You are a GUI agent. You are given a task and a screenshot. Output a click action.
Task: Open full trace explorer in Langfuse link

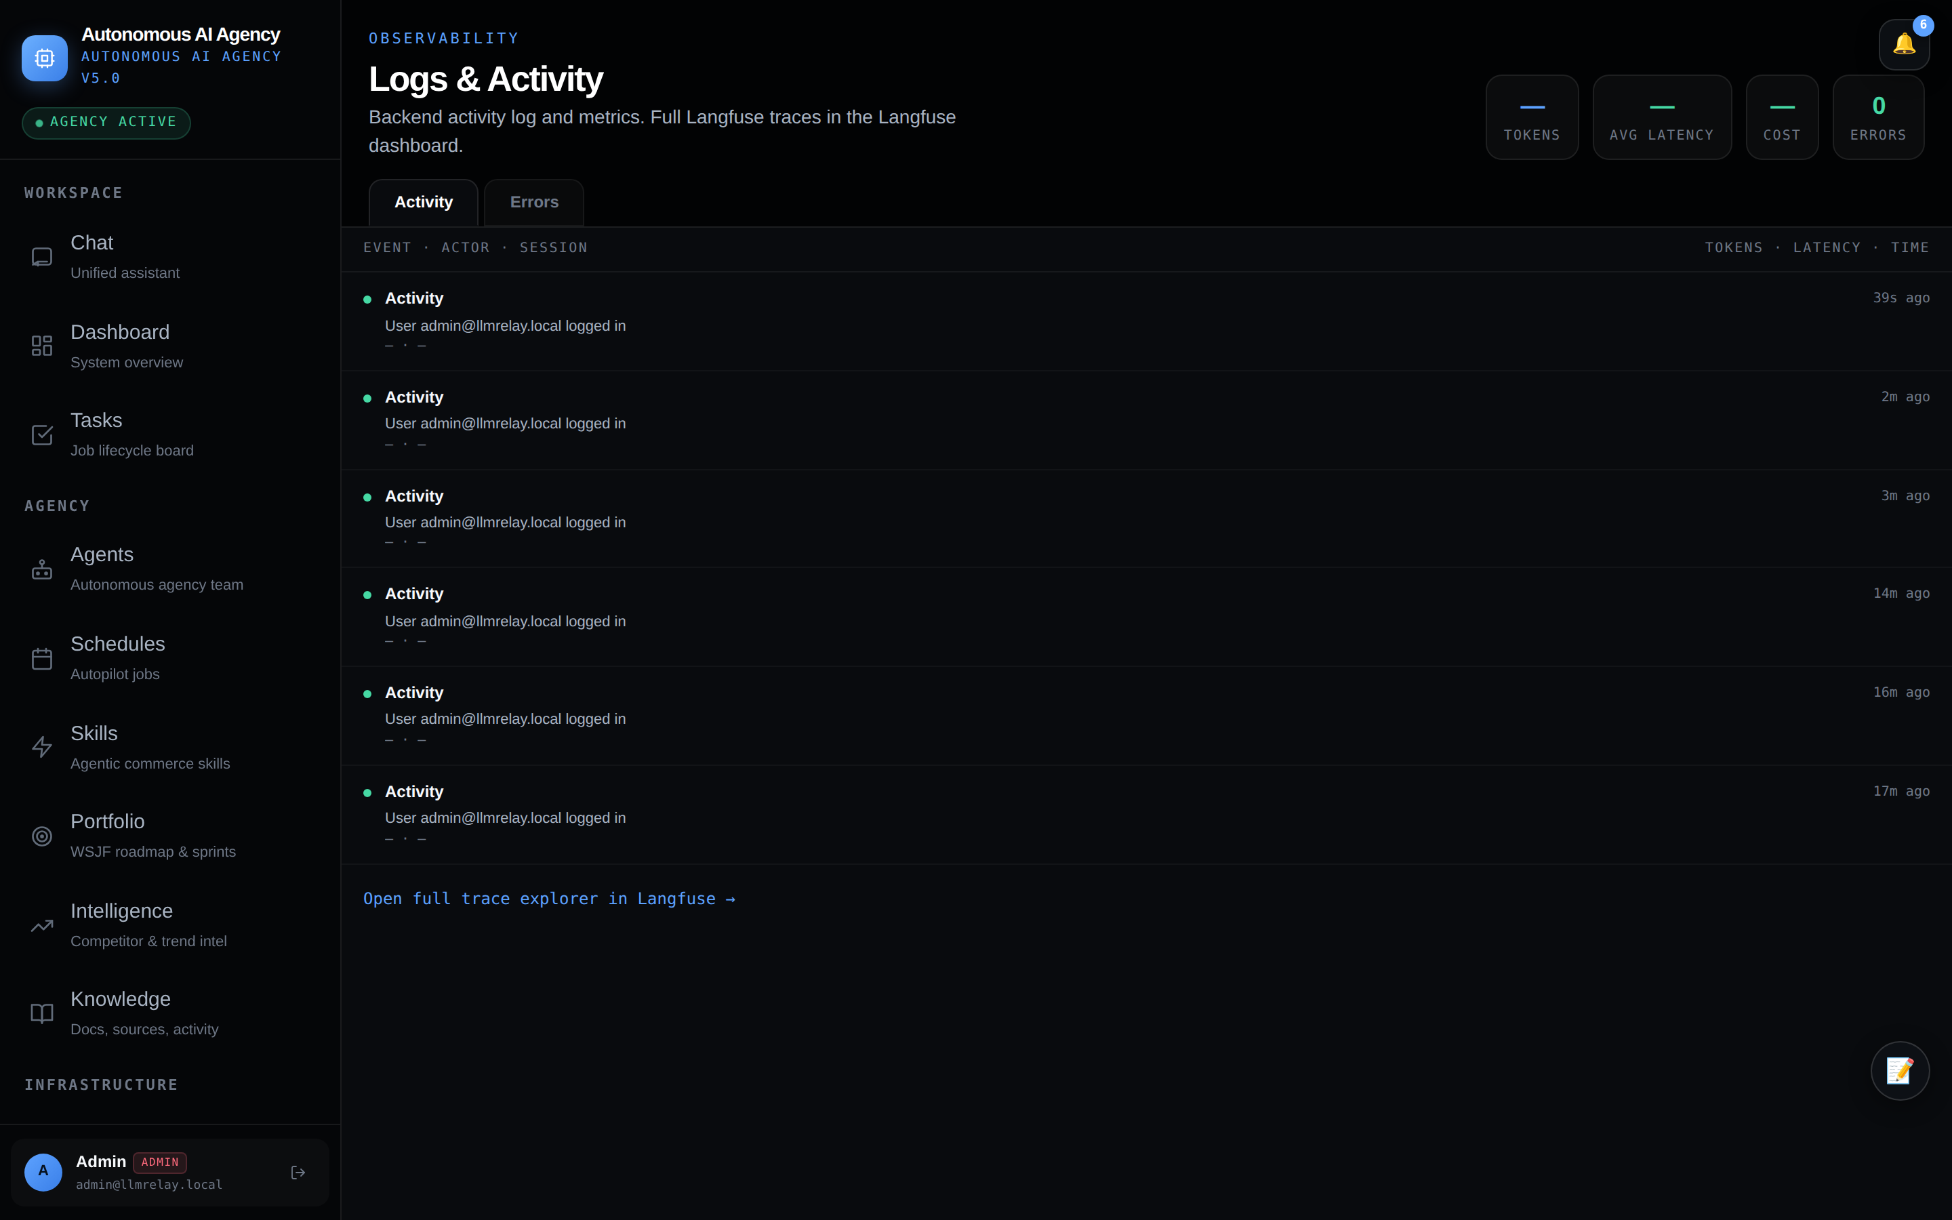[x=549, y=899]
